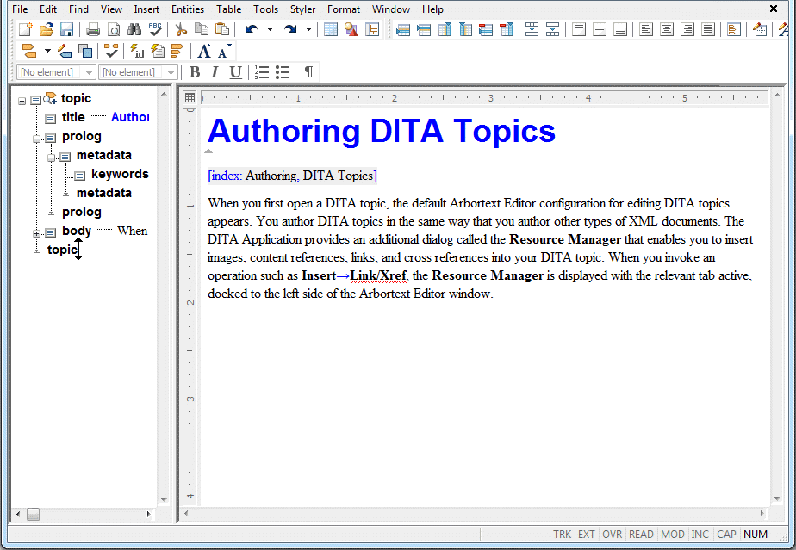
Task: Insert table column to the right
Action: 465,29
